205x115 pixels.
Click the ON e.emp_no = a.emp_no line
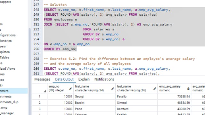click(x=67, y=44)
